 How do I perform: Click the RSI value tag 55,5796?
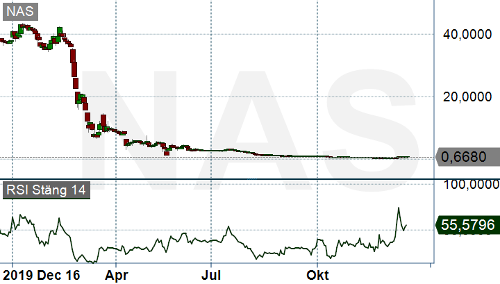pos(467,225)
